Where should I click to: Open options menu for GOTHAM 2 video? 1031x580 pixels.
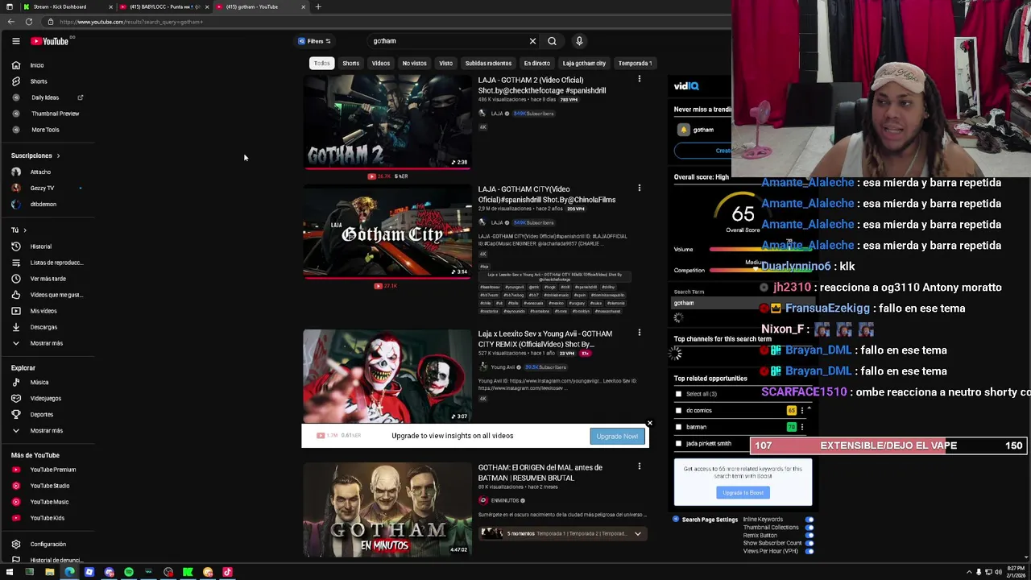(640, 79)
